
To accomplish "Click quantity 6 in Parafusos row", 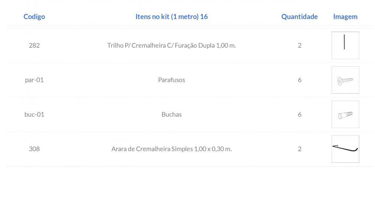I will (299, 80).
